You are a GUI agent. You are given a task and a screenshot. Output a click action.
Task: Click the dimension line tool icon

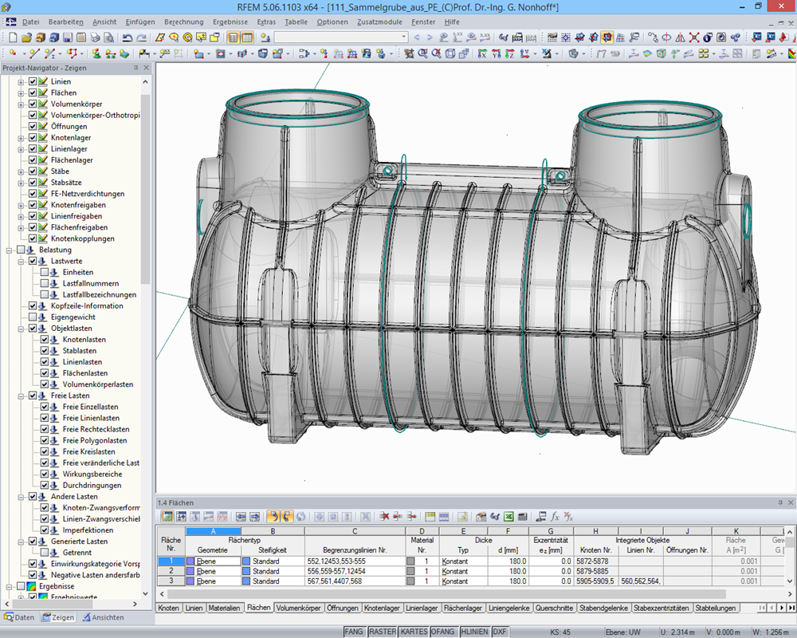tap(144, 53)
